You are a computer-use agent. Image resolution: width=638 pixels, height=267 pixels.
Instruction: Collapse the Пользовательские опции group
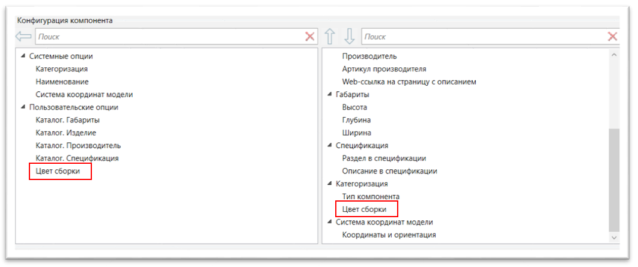point(23,107)
